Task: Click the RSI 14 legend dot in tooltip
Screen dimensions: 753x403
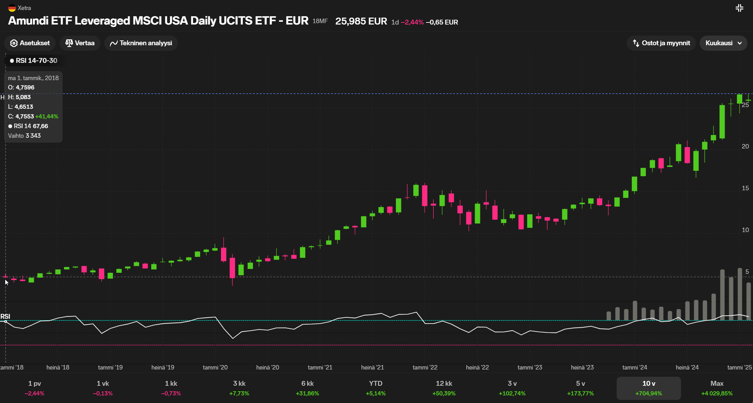Action: 10,126
